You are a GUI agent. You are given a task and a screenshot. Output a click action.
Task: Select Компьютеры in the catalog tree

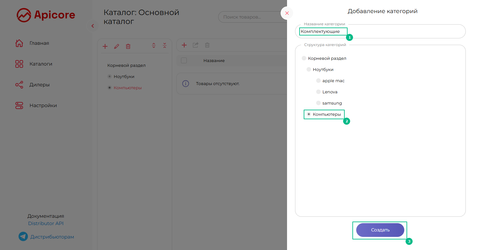coord(127,88)
